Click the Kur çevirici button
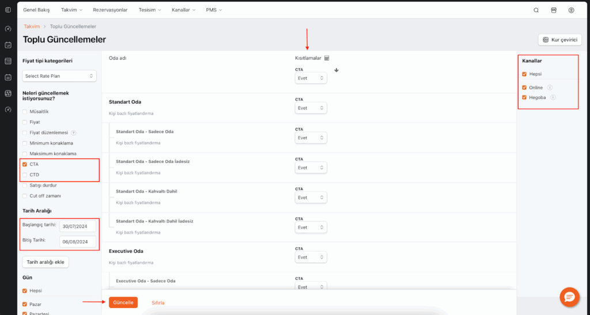The width and height of the screenshot is (590, 315). 559,40
